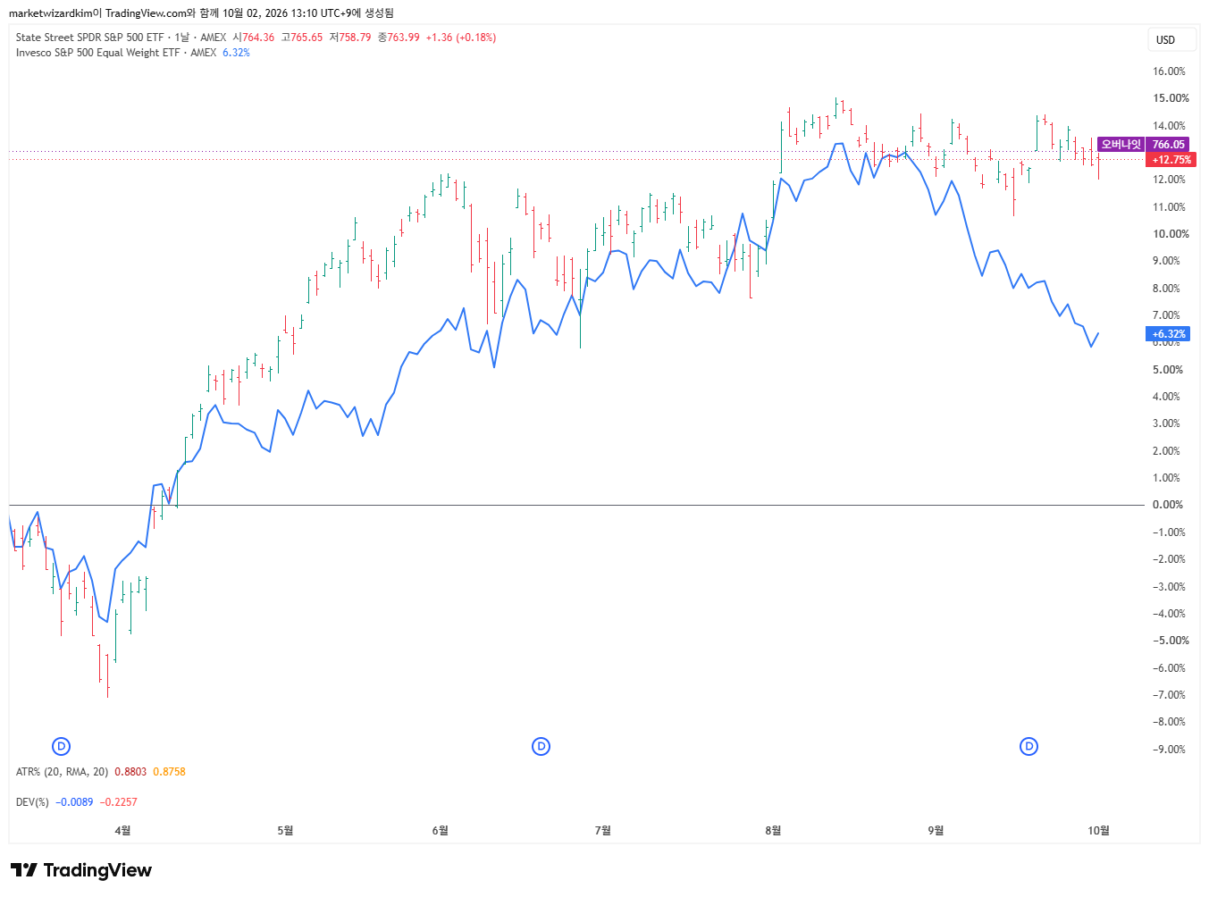Click the dividend D marker near April
Screen dimensions: 1209x897
point(62,746)
